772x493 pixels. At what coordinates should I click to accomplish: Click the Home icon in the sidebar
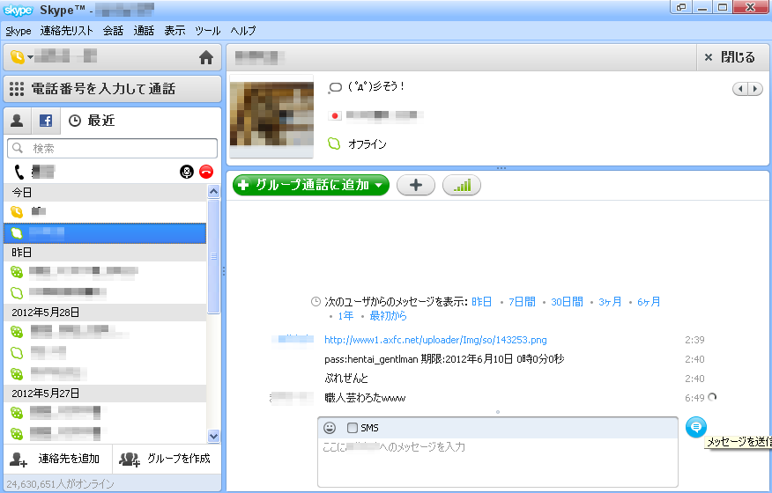point(206,58)
